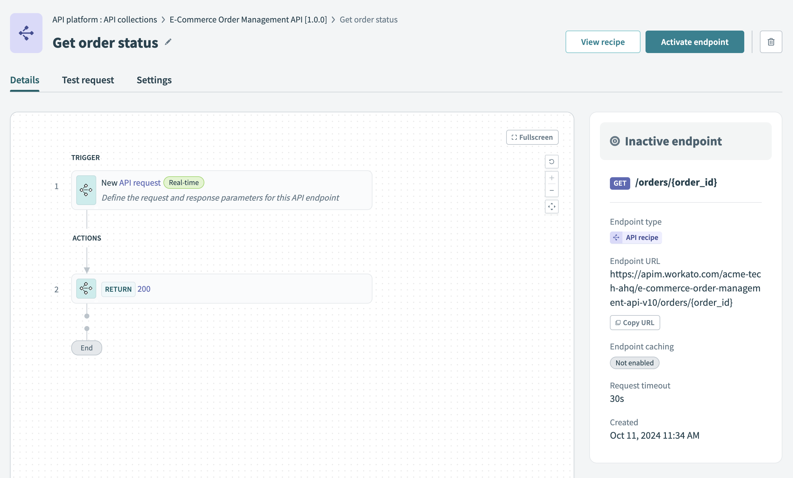Click the Fullscreen control on the canvas
Viewport: 793px width, 478px height.
point(532,137)
